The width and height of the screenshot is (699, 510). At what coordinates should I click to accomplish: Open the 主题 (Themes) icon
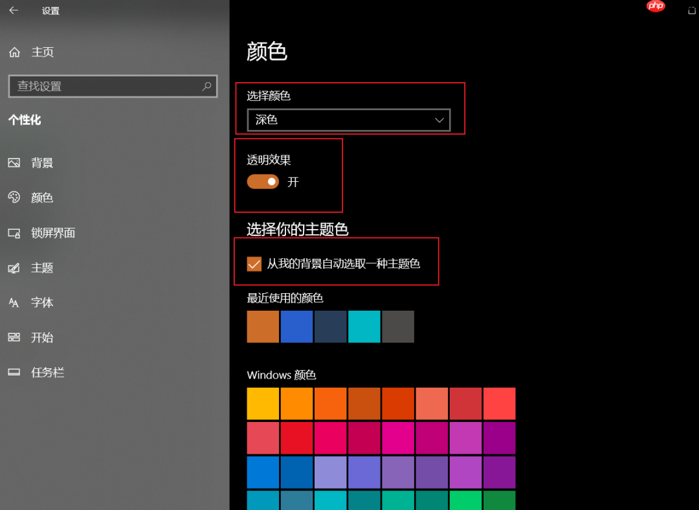[x=16, y=268]
